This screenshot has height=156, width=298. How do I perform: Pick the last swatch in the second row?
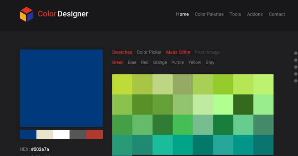pos(264,104)
